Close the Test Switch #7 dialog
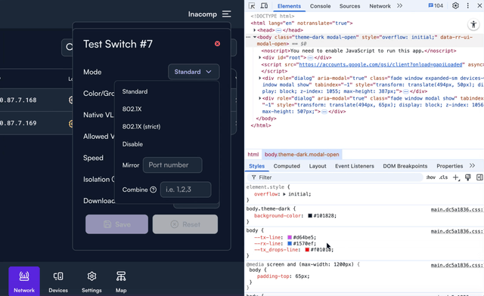Image resolution: width=484 pixels, height=296 pixels. click(217, 44)
